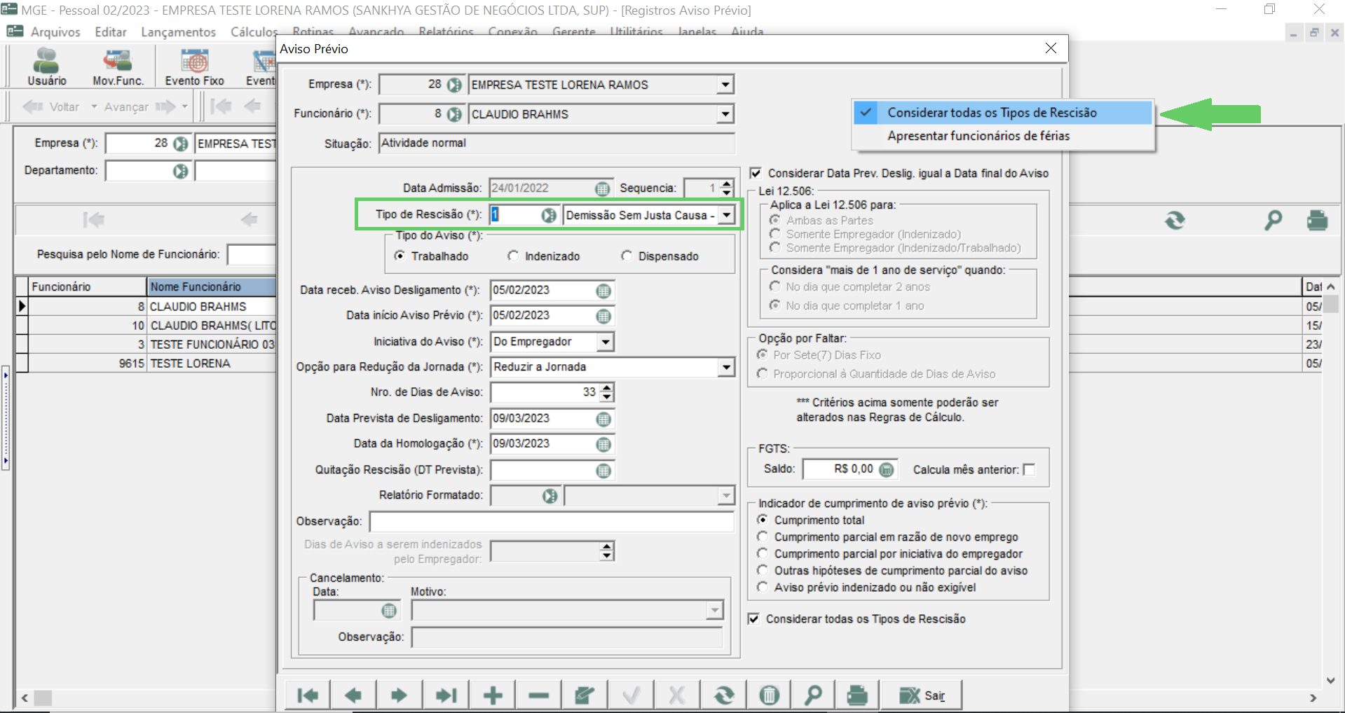This screenshot has height=713, width=1345.
Task: Expand Funcionário dropdown CLAUDIO BRAHMS
Action: 725,114
